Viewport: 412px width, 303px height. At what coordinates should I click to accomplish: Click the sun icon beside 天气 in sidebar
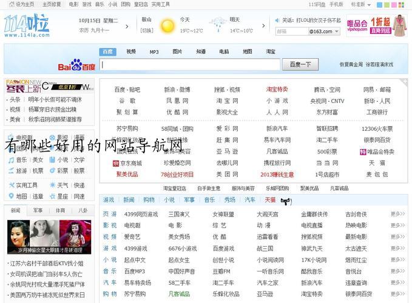click(52, 185)
